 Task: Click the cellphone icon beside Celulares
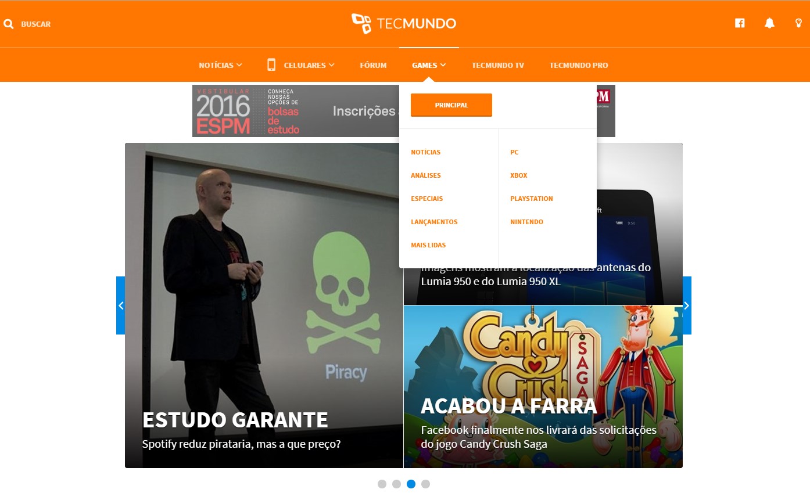click(271, 64)
